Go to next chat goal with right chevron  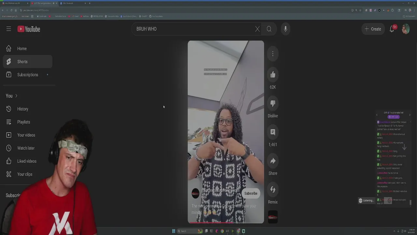coord(410,115)
